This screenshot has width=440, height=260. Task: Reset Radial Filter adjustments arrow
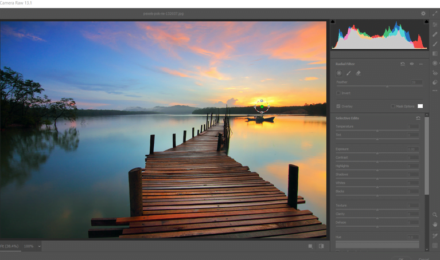click(x=402, y=64)
